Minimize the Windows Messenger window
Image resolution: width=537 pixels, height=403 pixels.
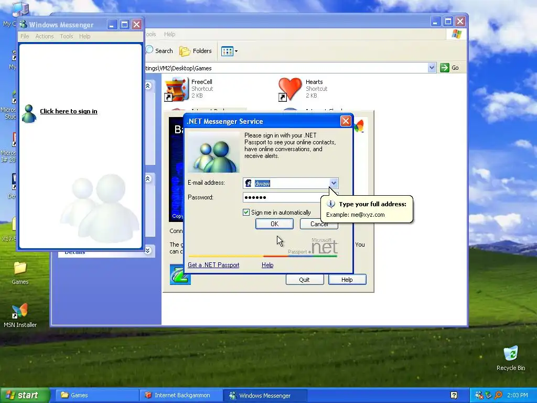pos(112,24)
